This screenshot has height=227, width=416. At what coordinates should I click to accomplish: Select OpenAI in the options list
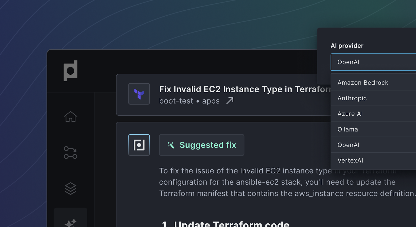[x=348, y=145]
